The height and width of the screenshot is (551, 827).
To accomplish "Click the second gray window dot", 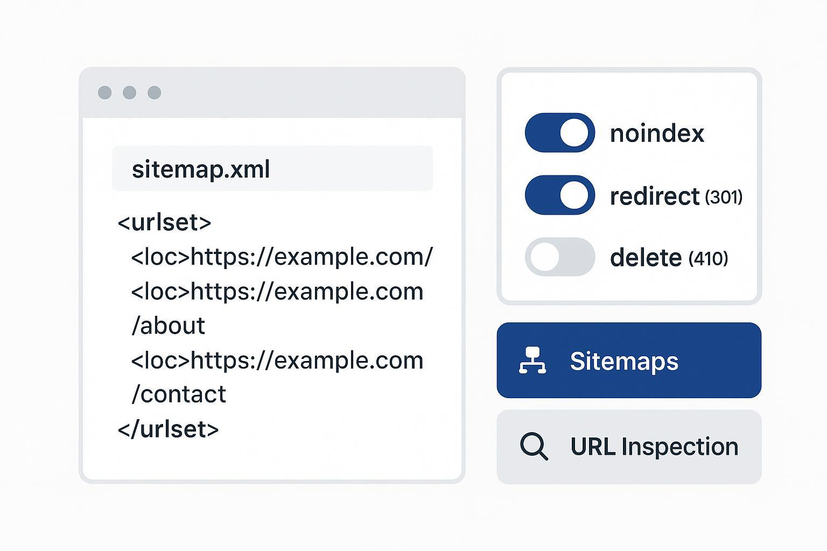I will point(130,93).
